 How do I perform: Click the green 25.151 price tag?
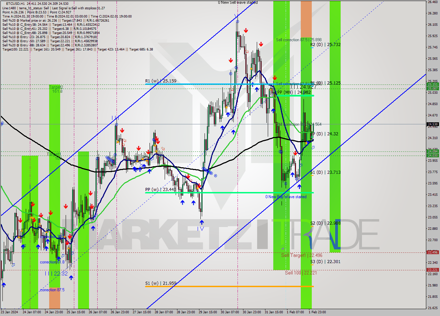pos(432,84)
